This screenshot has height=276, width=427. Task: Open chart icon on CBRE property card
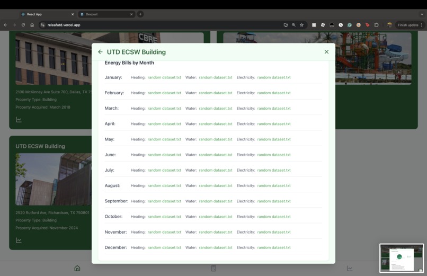(19, 120)
